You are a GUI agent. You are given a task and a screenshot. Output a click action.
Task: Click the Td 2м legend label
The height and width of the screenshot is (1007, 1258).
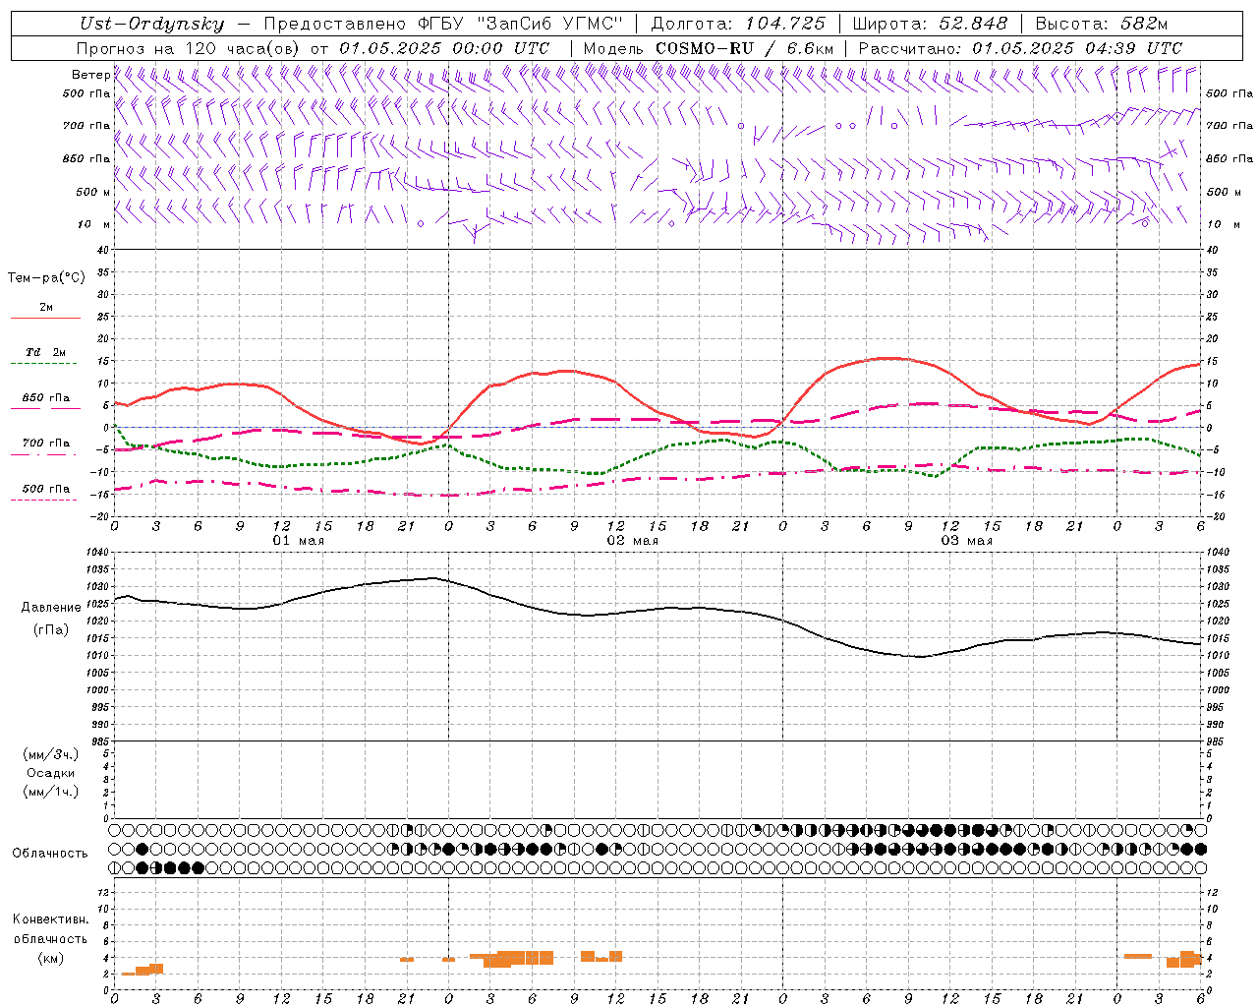coord(46,352)
